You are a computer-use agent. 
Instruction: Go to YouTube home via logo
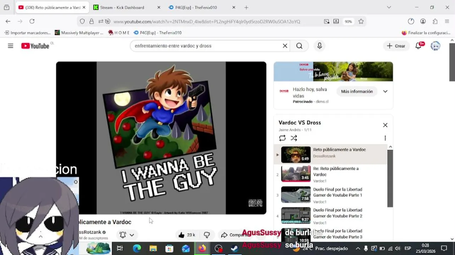(x=35, y=46)
